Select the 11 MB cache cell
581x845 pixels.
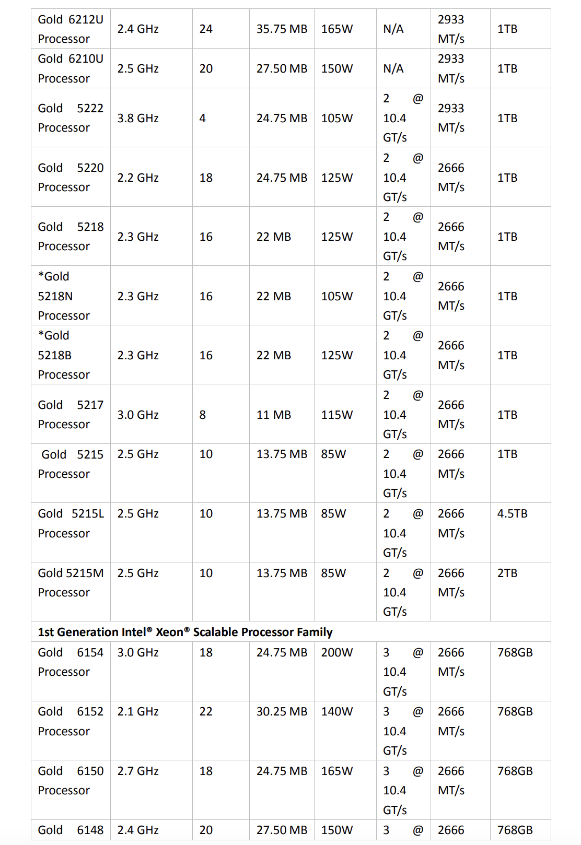274,415
